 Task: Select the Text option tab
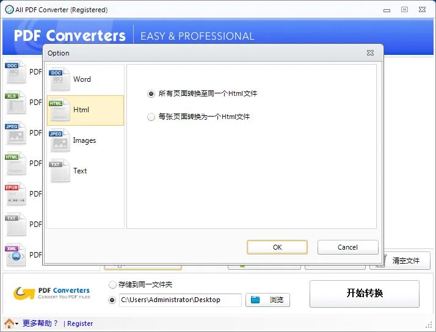click(x=85, y=171)
